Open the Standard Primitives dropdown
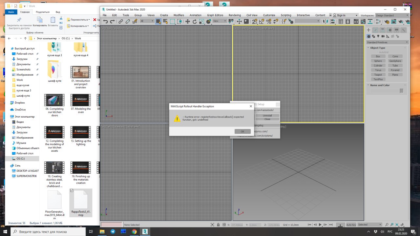The width and height of the screenshot is (420, 236). coord(388,42)
